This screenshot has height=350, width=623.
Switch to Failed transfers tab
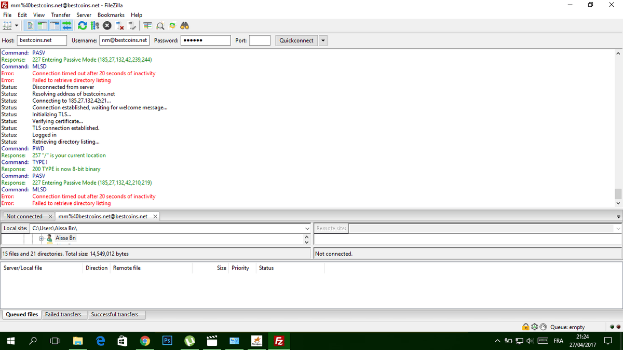(x=63, y=314)
